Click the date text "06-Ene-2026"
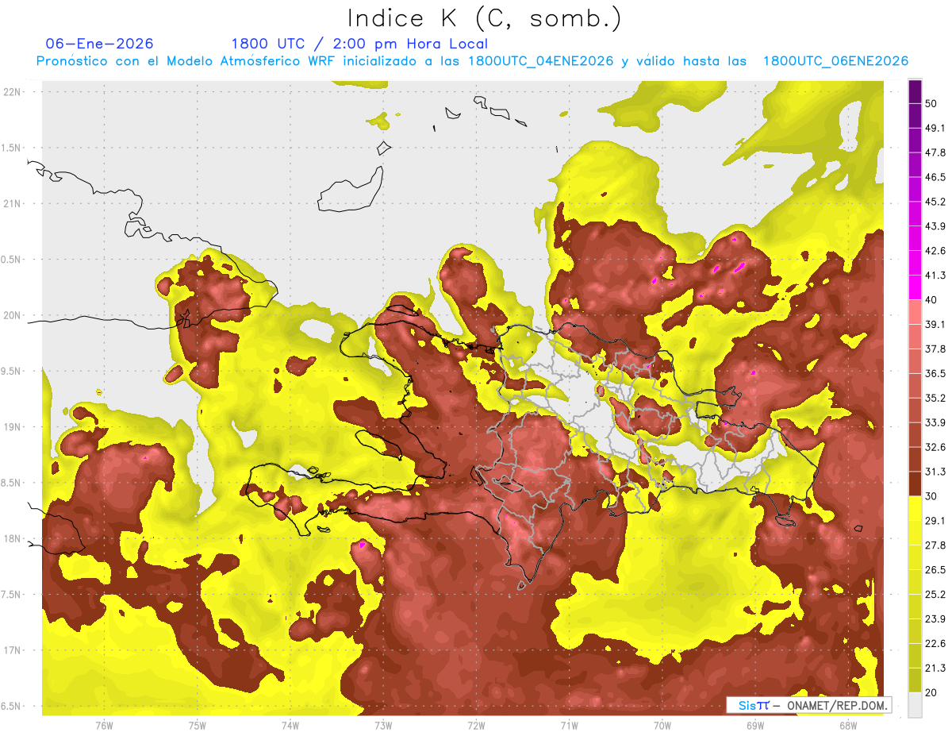 pyautogui.click(x=100, y=44)
